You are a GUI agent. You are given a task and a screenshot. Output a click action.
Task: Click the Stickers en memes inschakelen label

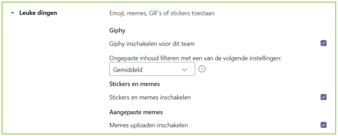coord(150,97)
